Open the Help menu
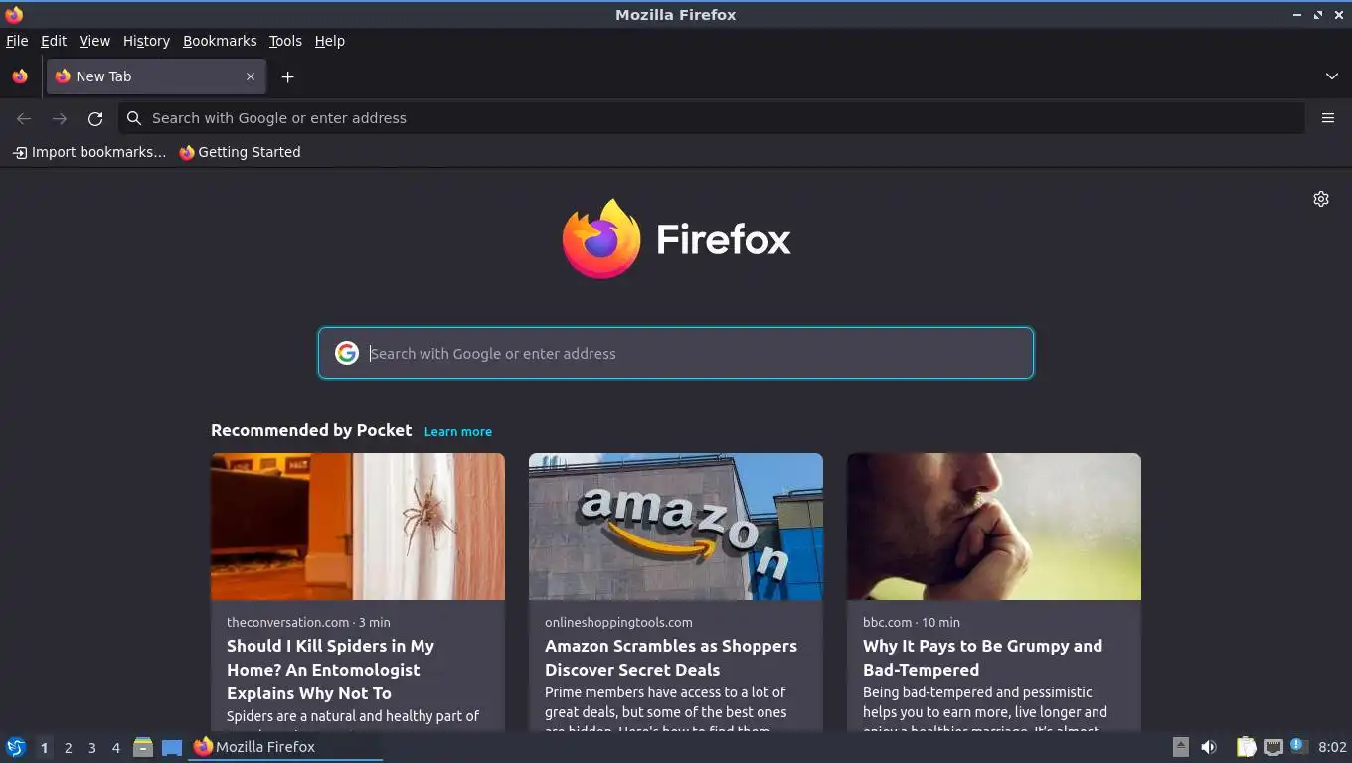The width and height of the screenshot is (1352, 763). [329, 41]
